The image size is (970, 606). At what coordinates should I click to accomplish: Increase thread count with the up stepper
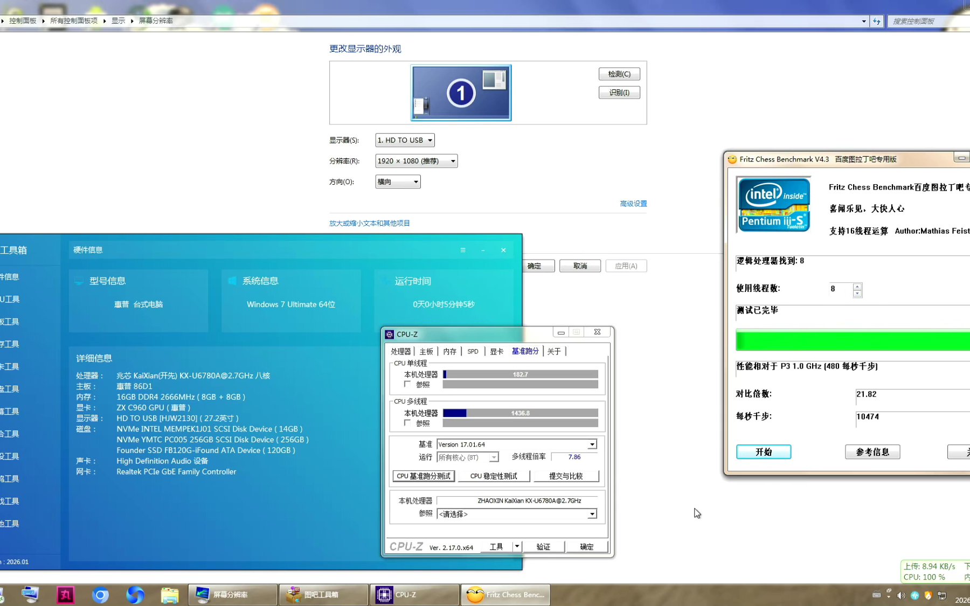(x=857, y=286)
